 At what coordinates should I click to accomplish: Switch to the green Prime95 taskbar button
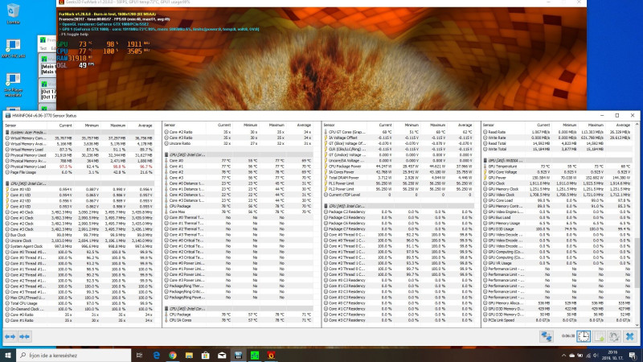click(255, 356)
